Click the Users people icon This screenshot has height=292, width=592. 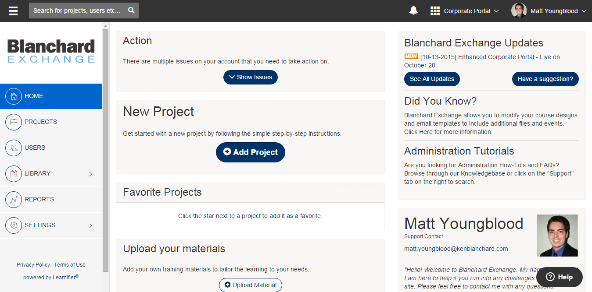[x=14, y=148]
